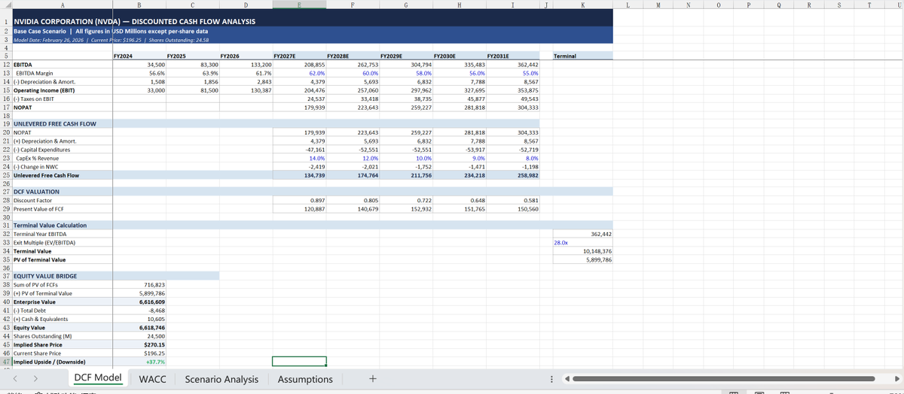This screenshot has height=394, width=904.
Task: Click the 'Present Value of FCF' row label
Action: pyautogui.click(x=39, y=209)
